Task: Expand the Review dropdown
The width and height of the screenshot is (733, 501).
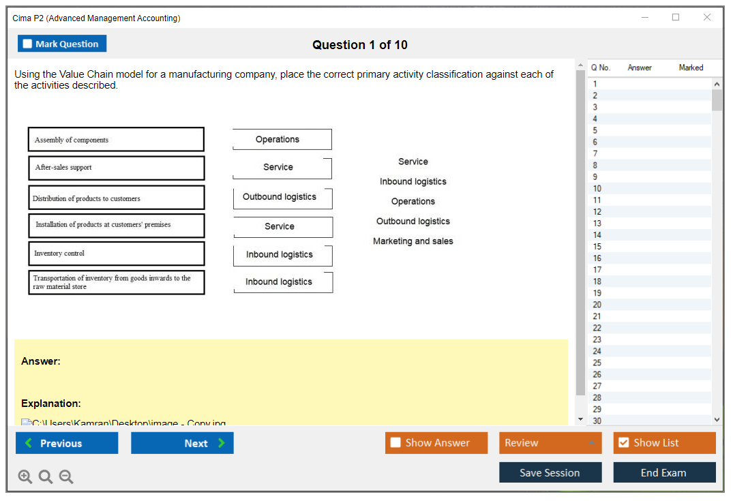Action: [590, 443]
